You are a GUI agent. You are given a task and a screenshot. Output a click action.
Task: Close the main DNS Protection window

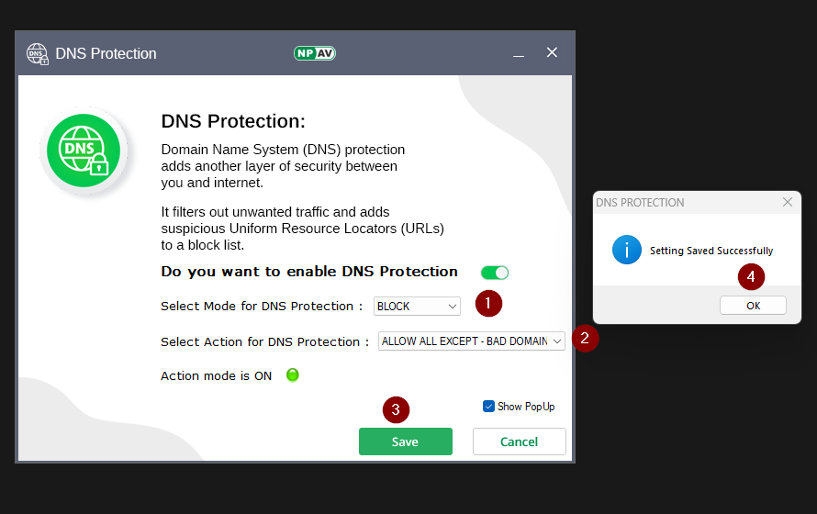(x=552, y=53)
